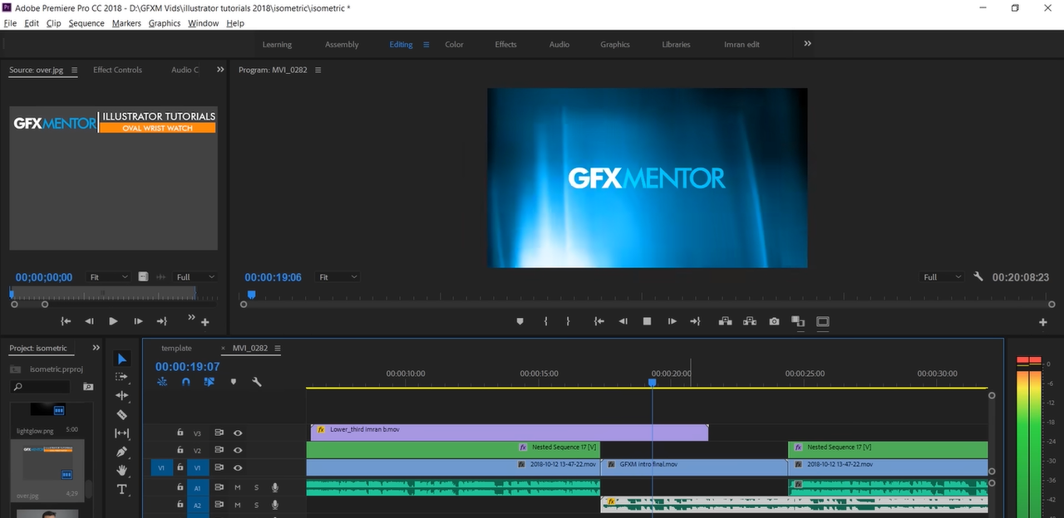1064x518 pixels.
Task: Expand hidden workspaces overflow chevron
Action: 807,43
